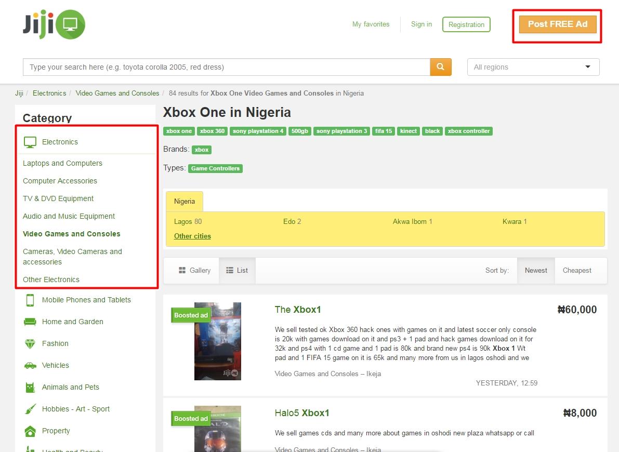Viewport: 619px width, 452px height.
Task: Click the Property house icon
Action: click(x=30, y=431)
